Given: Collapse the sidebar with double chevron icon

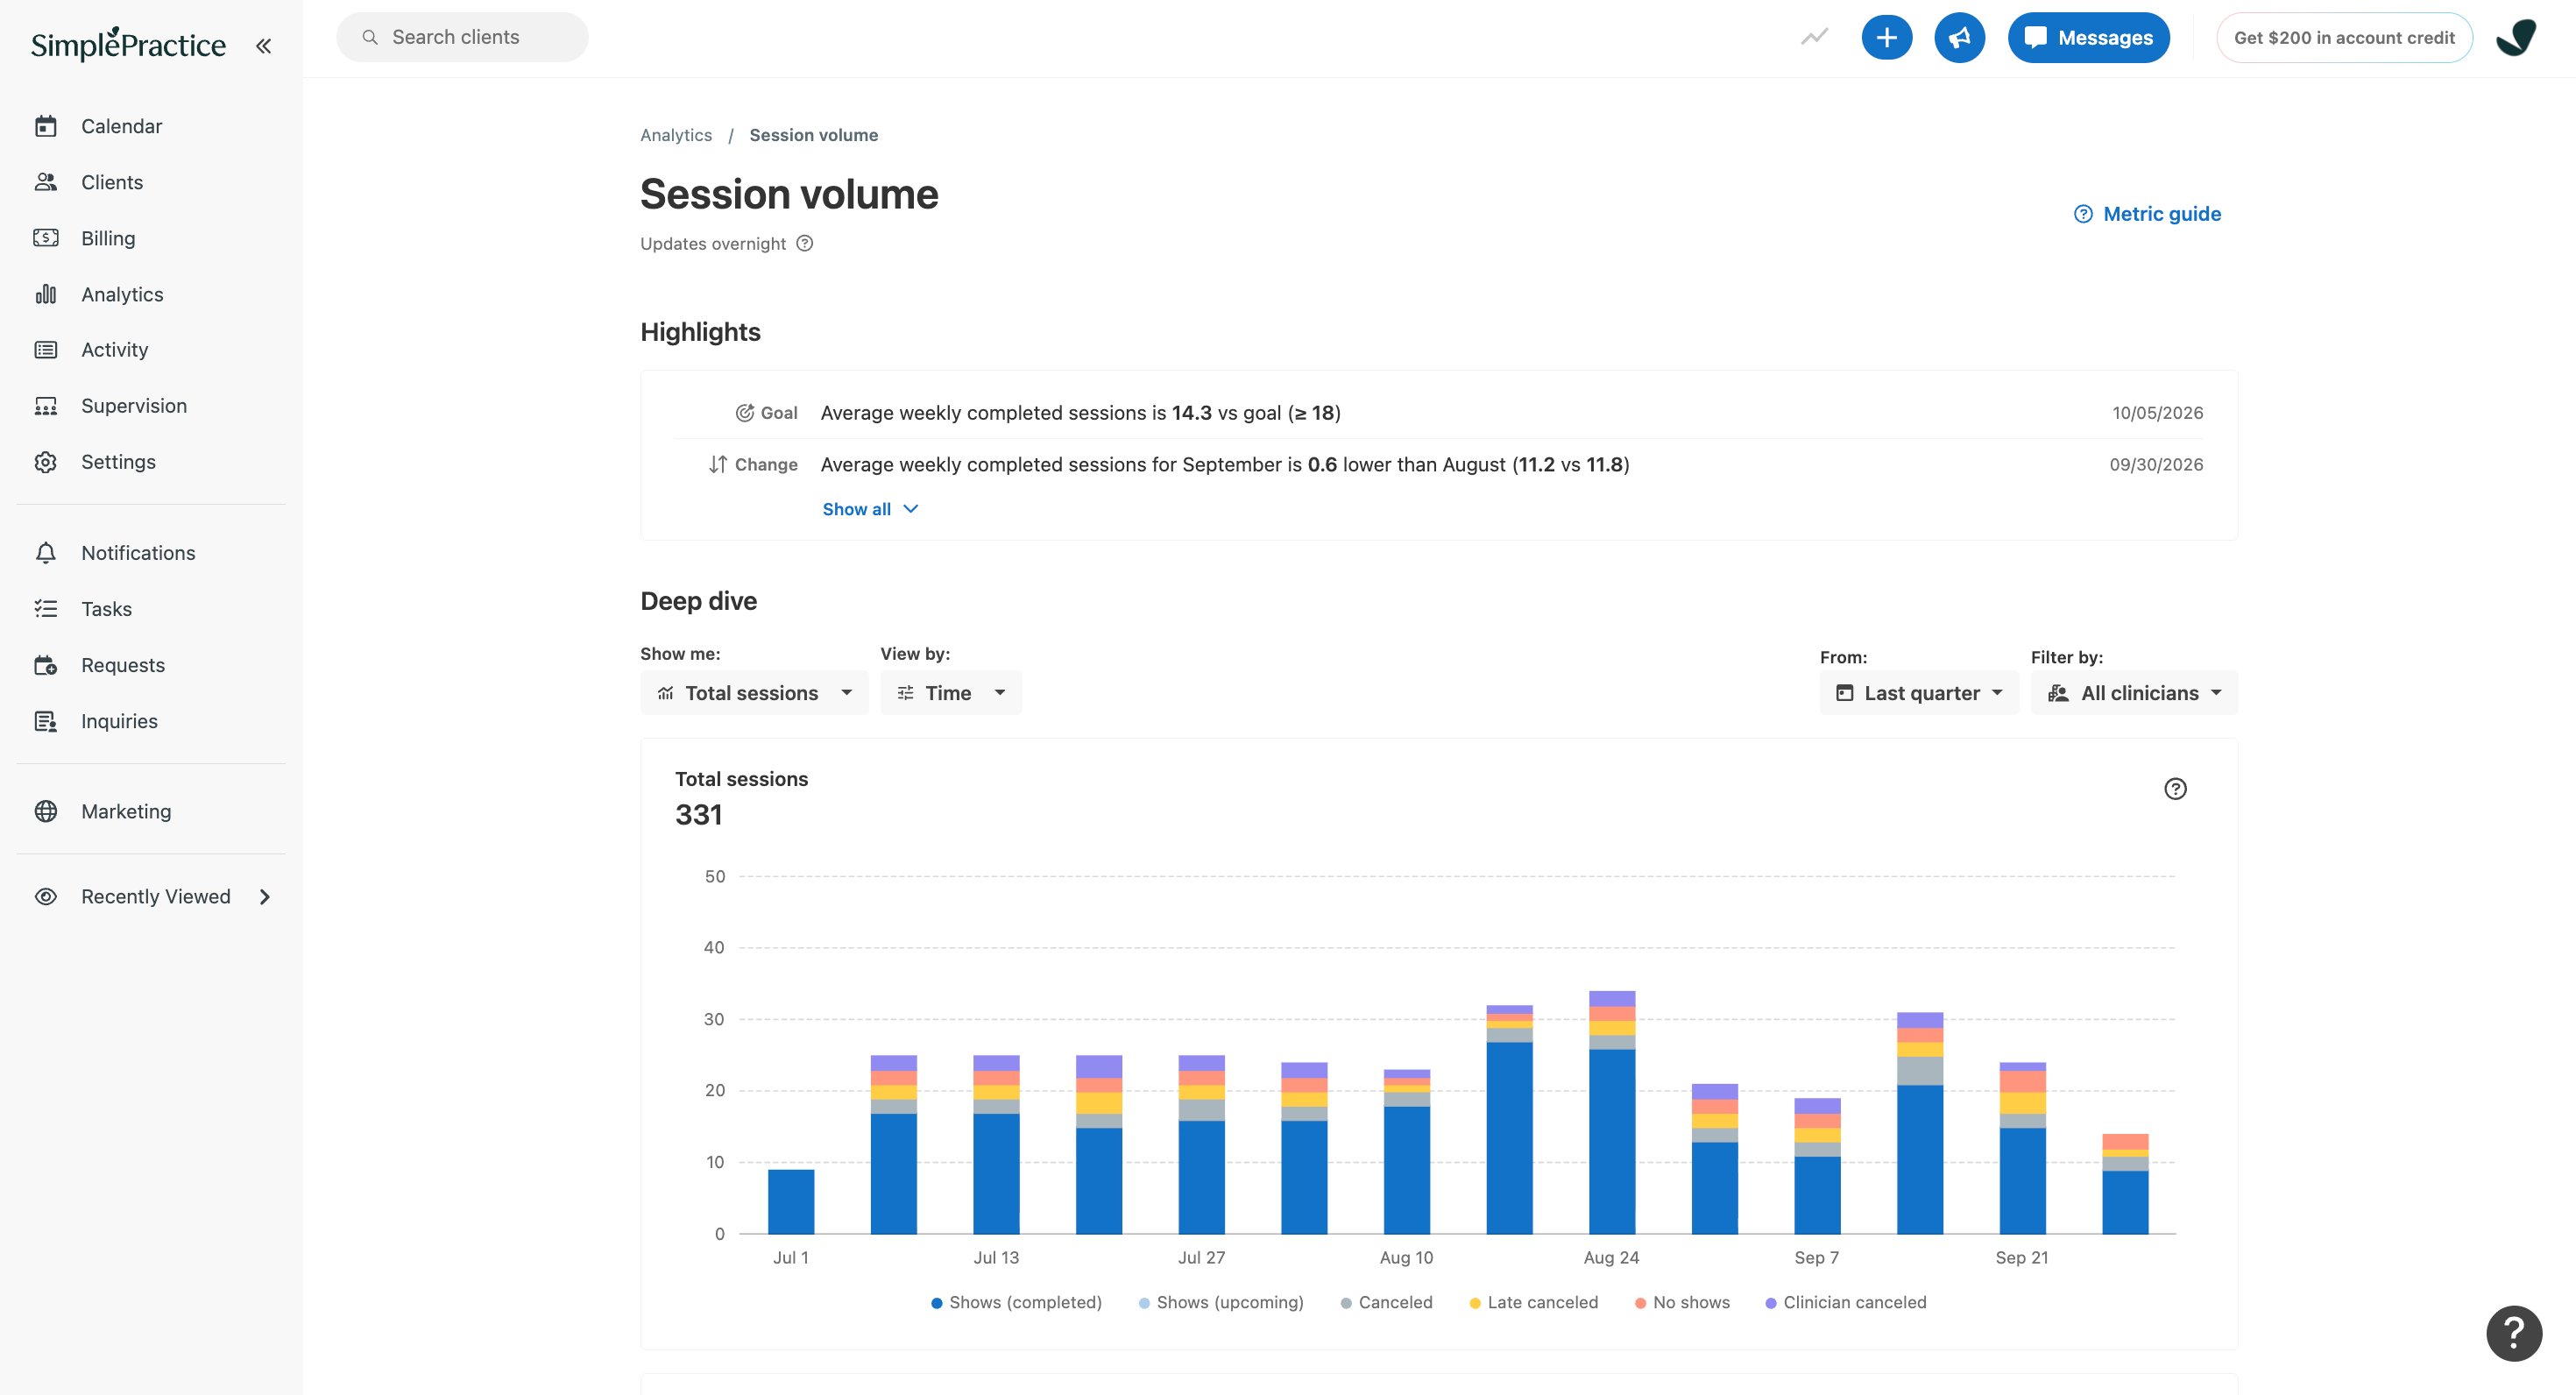Looking at the screenshot, I should [x=263, y=46].
